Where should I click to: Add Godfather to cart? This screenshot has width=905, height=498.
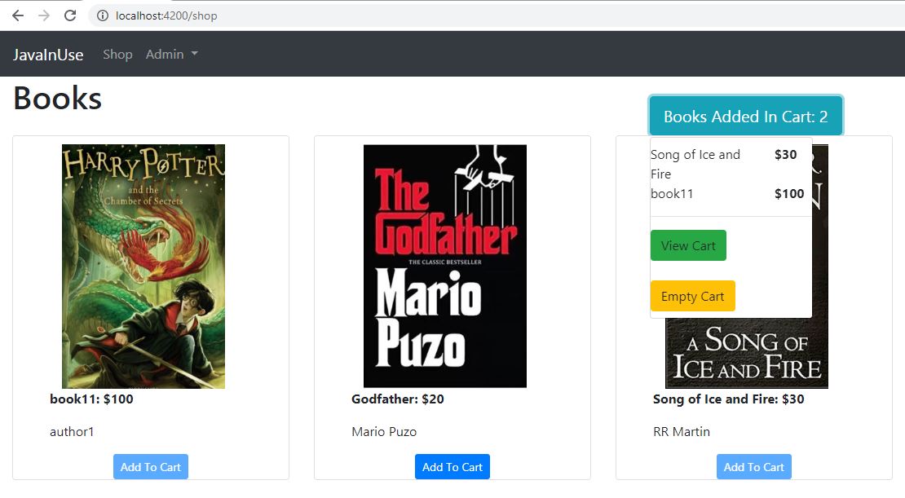click(x=452, y=467)
